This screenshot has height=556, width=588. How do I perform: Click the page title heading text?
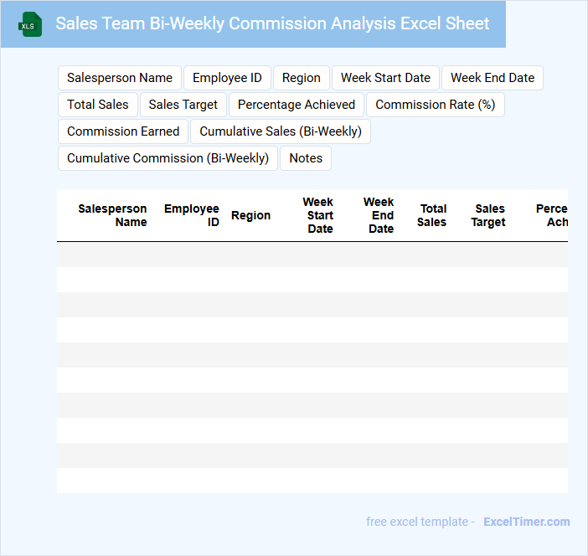(272, 23)
